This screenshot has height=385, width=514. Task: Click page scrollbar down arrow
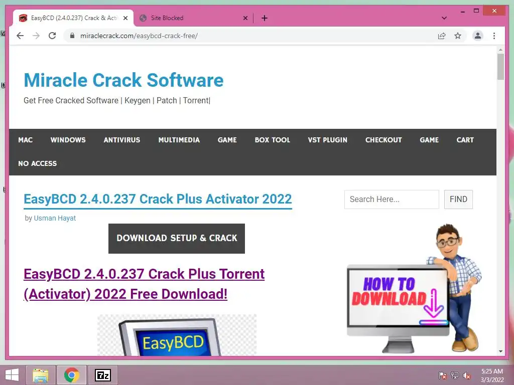coord(500,351)
